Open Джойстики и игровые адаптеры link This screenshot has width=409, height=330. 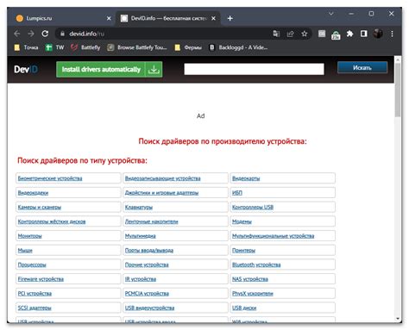(161, 193)
